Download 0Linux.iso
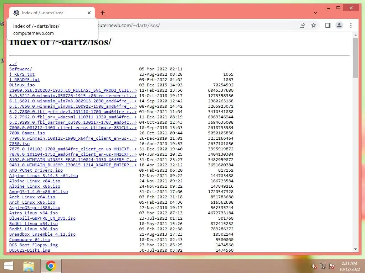This screenshot has width=365, height=273. [22, 85]
